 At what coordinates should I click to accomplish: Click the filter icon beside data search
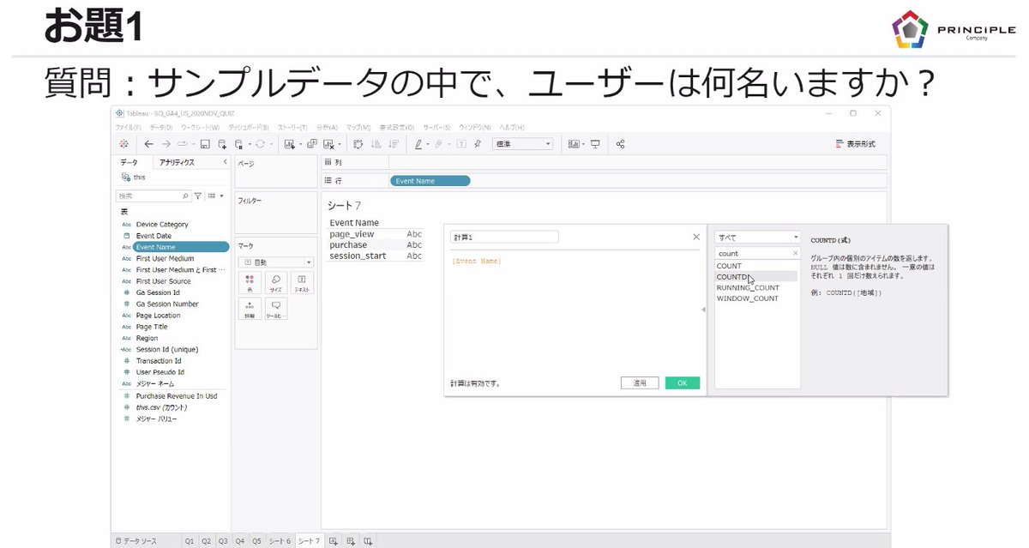pyautogui.click(x=198, y=196)
